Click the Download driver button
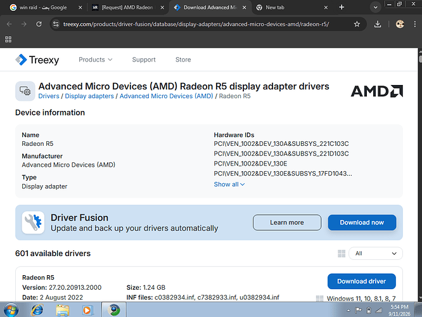The height and width of the screenshot is (317, 422). coord(361,281)
